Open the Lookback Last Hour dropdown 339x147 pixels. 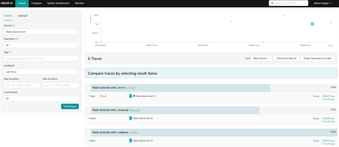coord(41,72)
